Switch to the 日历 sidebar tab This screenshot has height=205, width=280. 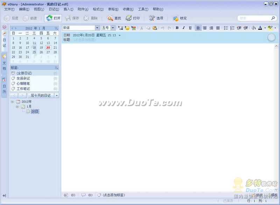tap(4, 87)
